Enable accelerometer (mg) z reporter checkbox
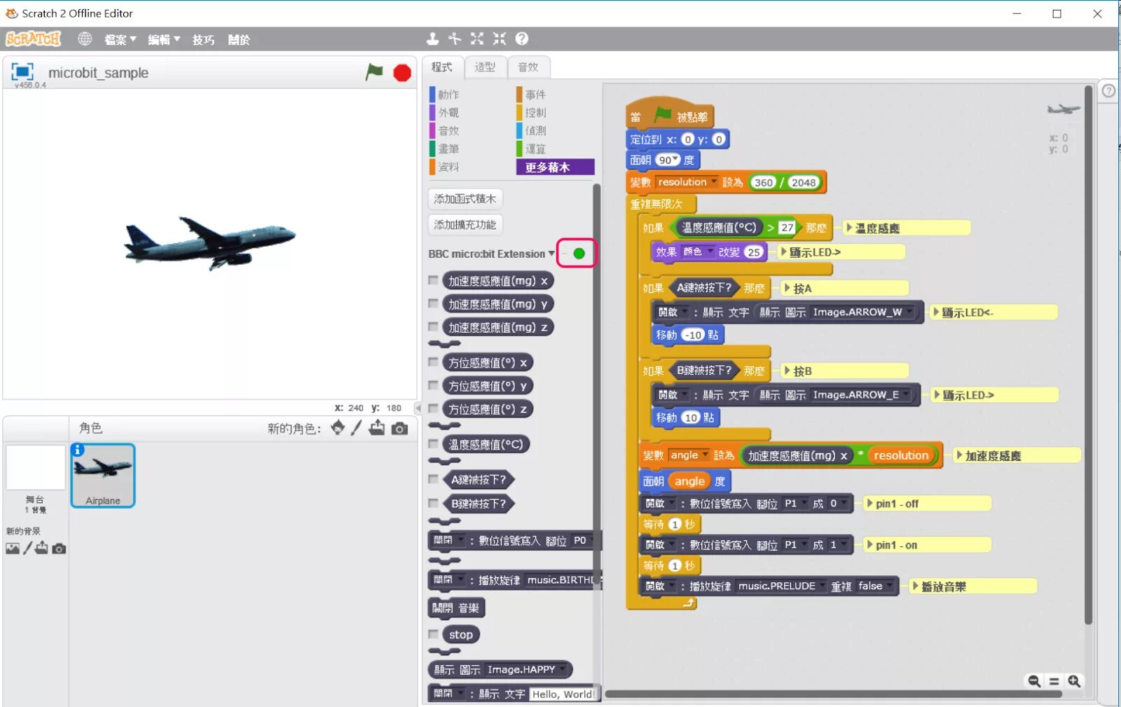Screen dimensions: 1121x707 click(433, 327)
